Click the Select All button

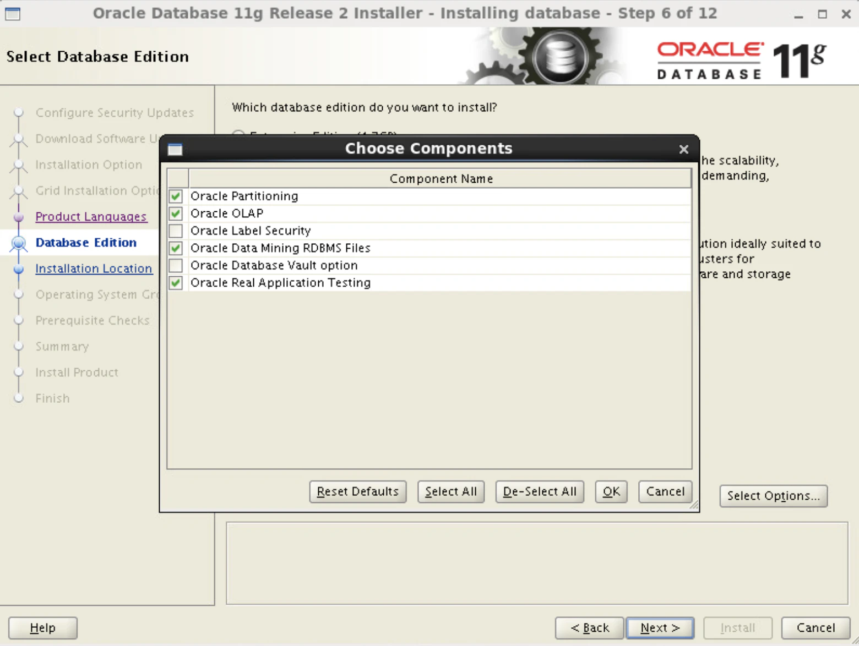pos(451,491)
